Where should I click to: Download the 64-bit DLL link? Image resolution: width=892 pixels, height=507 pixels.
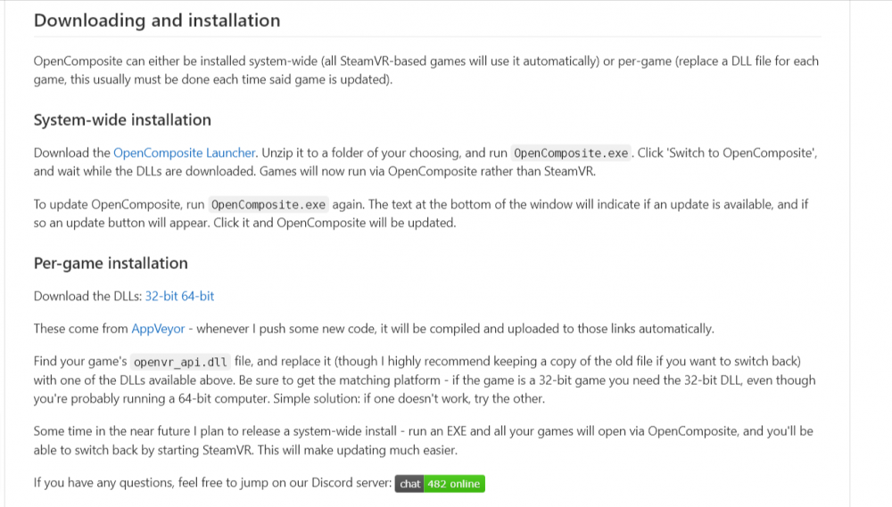pyautogui.click(x=198, y=297)
